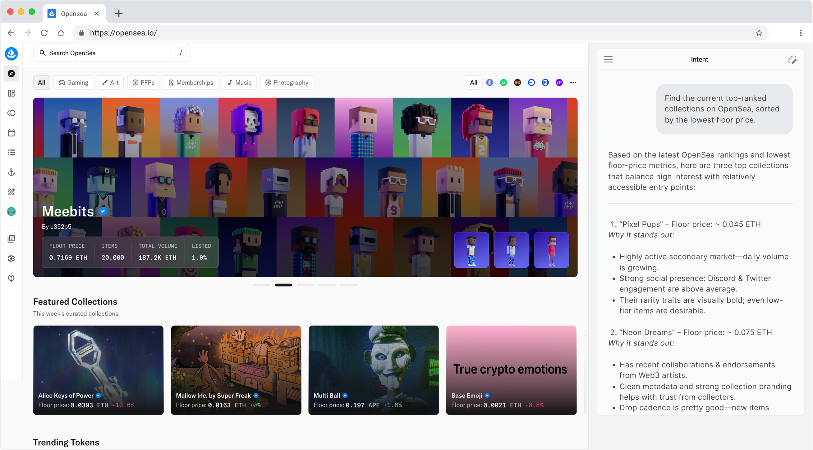
Task: Click the calendar icon in sidebar
Action: click(x=11, y=132)
